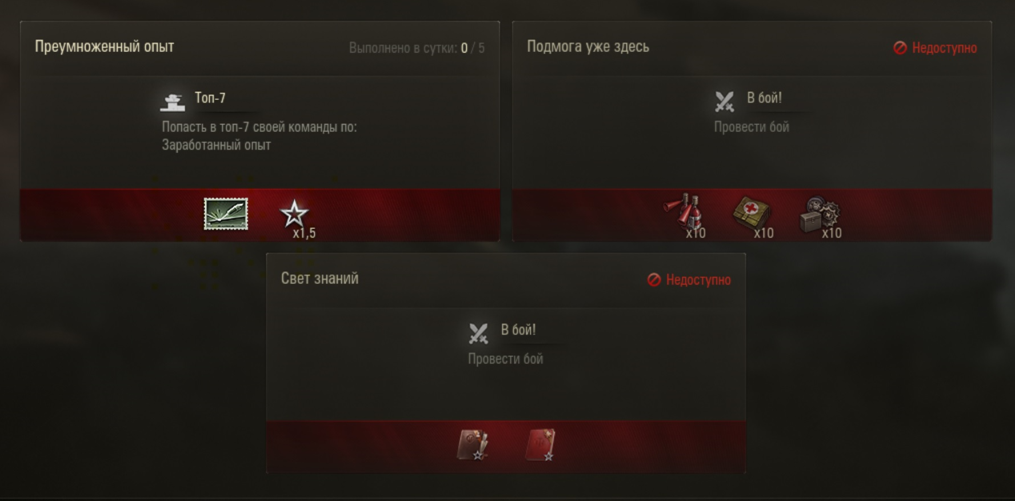The width and height of the screenshot is (1015, 501).
Task: Open the Подмога уже здесь mission title
Action: coord(588,47)
